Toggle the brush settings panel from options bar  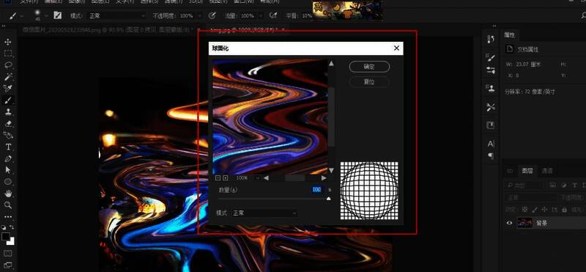tap(58, 15)
